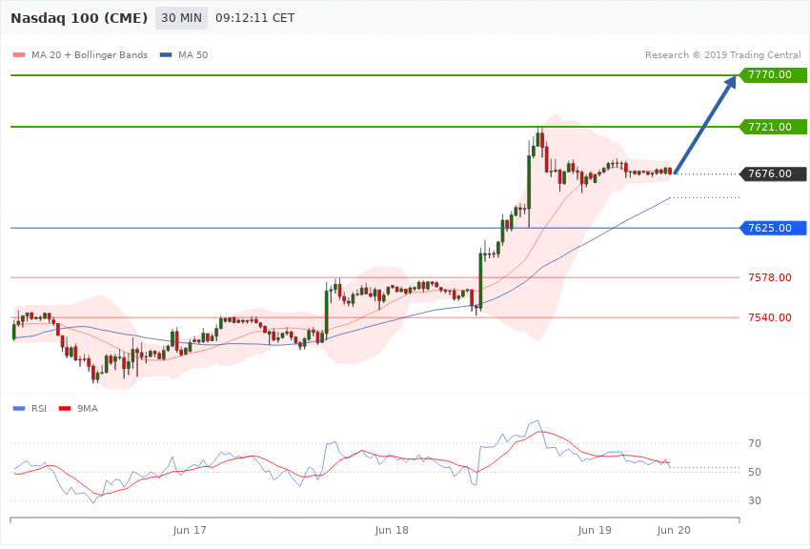Viewport: 810px width, 549px height.
Task: Click the RSI legend color swatch
Action: (x=19, y=409)
